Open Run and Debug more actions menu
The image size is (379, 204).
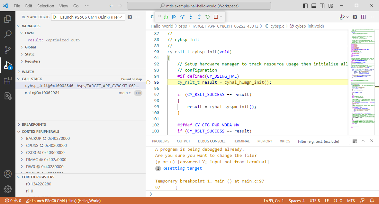coord(138,17)
